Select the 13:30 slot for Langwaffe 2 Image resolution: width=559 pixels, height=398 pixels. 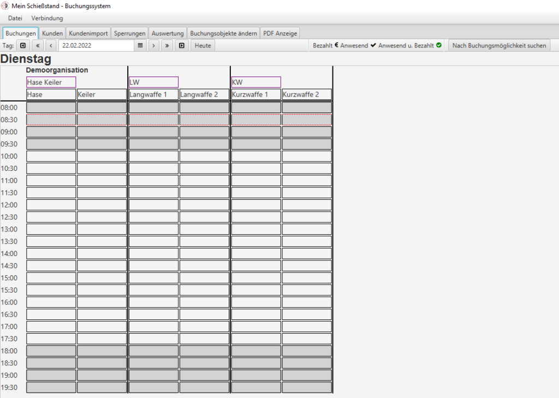coord(204,241)
